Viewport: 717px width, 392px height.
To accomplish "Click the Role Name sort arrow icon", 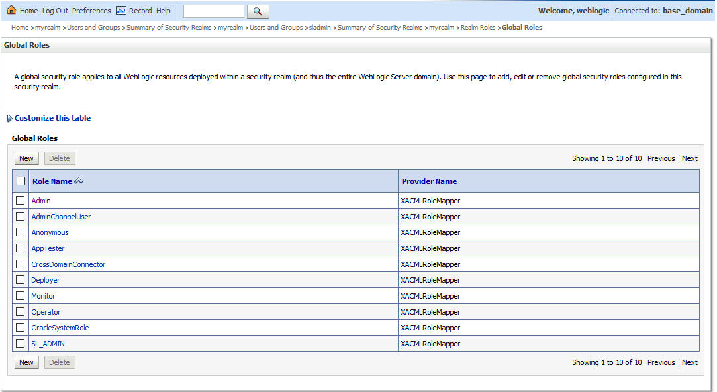I will (79, 181).
